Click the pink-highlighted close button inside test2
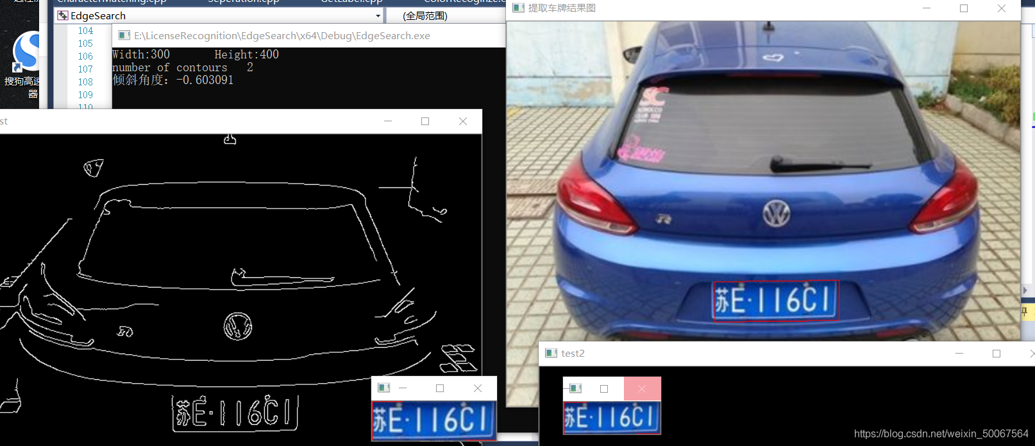Viewport: 1035px width, 446px height. pyautogui.click(x=642, y=389)
